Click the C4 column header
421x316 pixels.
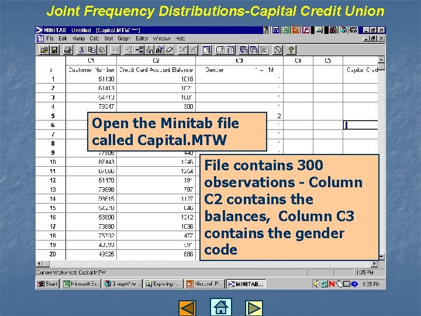[x=298, y=60]
